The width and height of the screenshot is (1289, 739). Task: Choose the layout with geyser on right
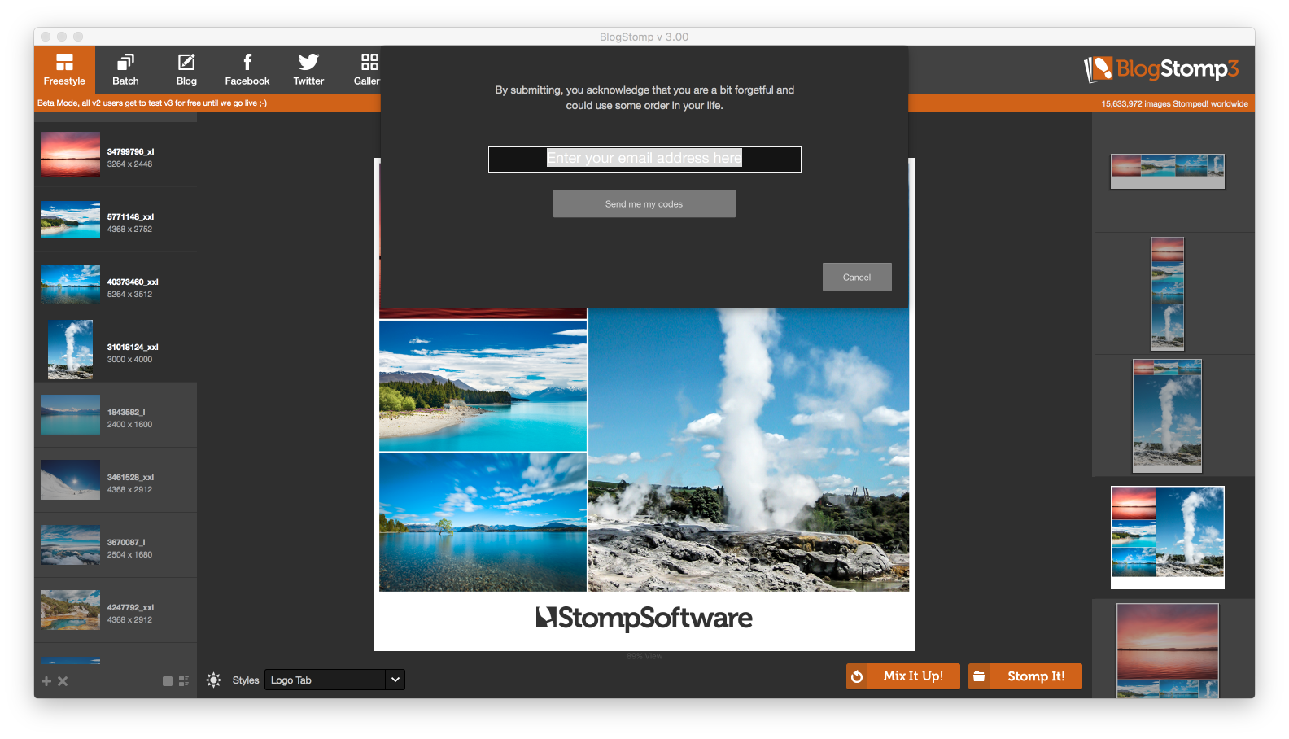[x=1168, y=538]
